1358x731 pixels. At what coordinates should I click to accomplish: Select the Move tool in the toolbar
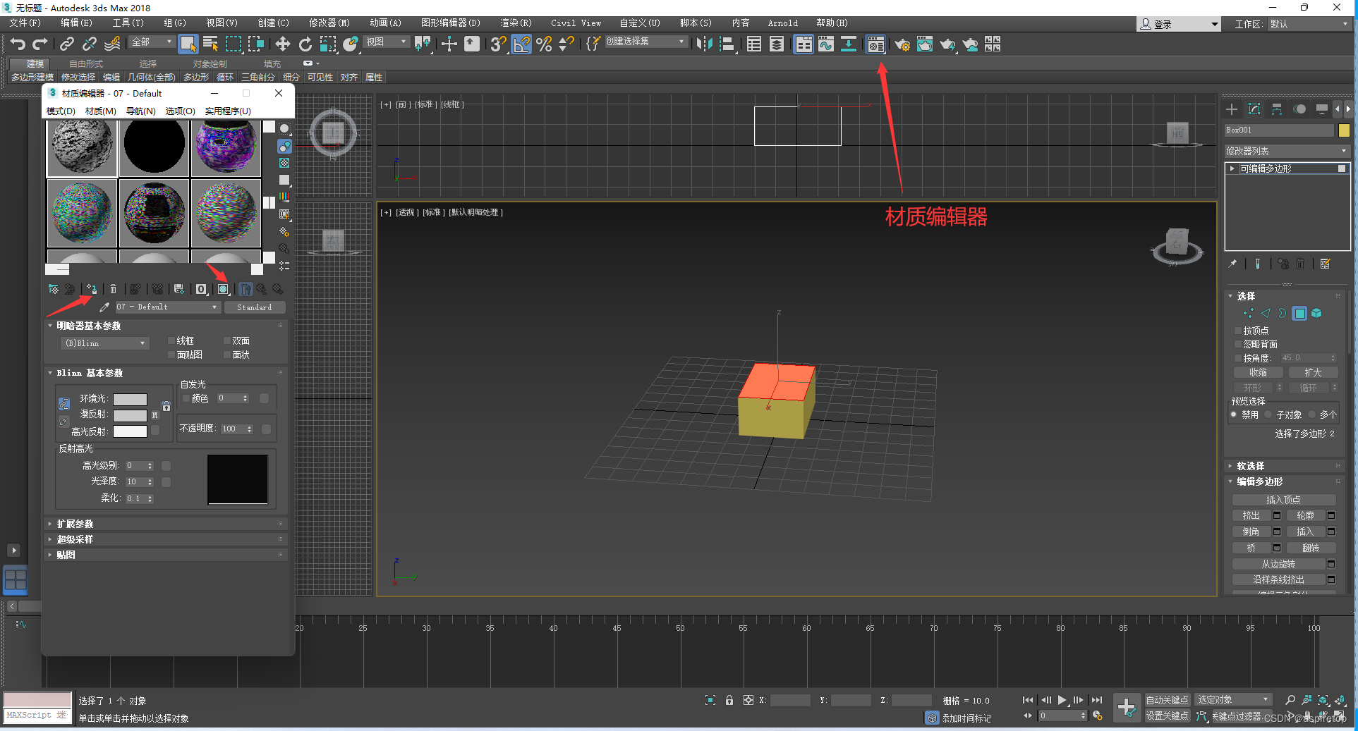pos(282,44)
